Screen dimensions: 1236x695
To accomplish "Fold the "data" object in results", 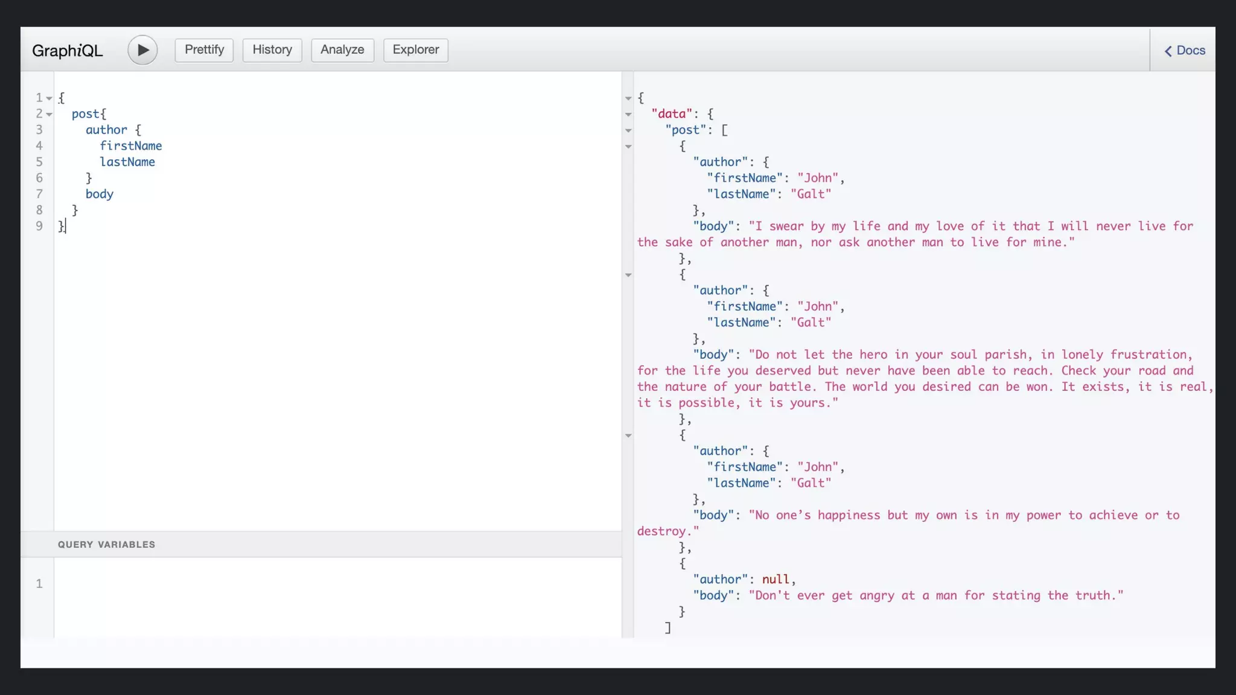I will click(x=628, y=115).
